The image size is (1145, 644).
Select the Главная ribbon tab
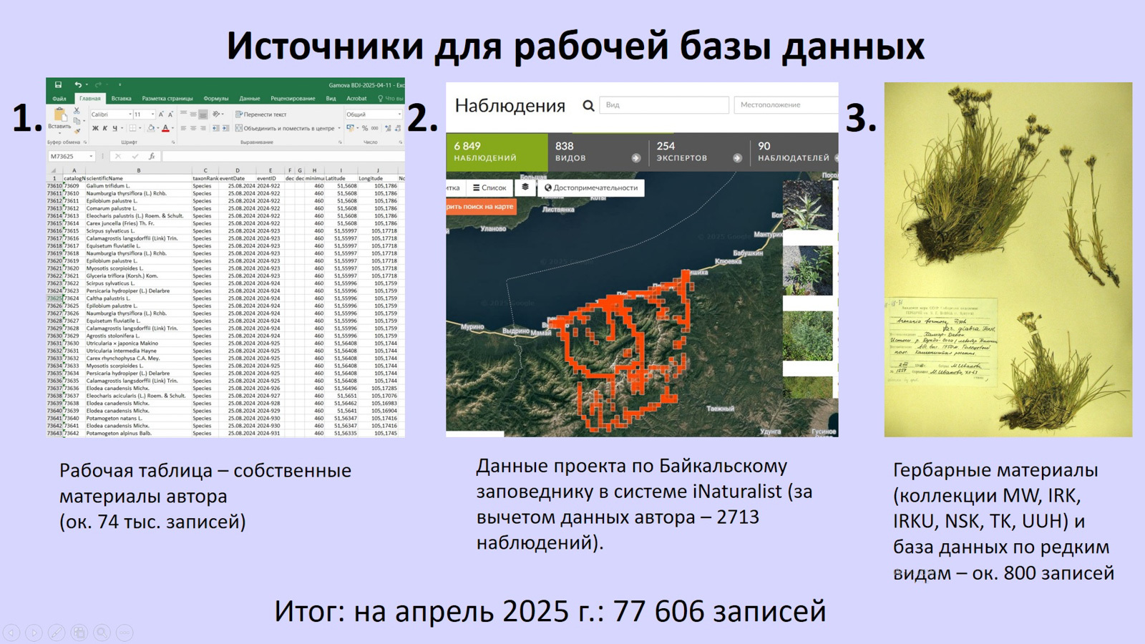[x=90, y=99]
